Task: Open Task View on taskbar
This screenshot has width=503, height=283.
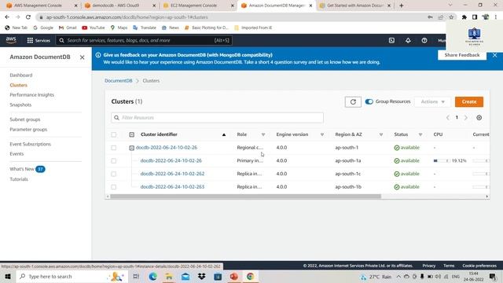Action: 136,276
